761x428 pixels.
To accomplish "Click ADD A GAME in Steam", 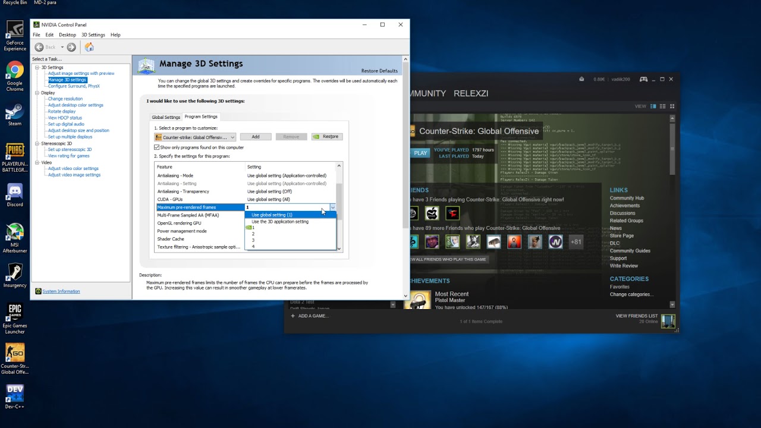I will point(309,316).
